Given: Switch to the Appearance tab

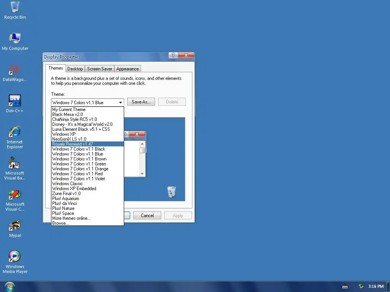Looking at the screenshot, I should pyautogui.click(x=128, y=69).
